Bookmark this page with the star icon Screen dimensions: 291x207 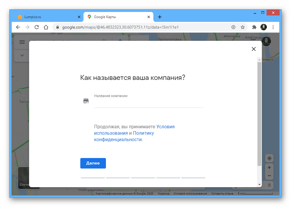pyautogui.click(x=243, y=27)
